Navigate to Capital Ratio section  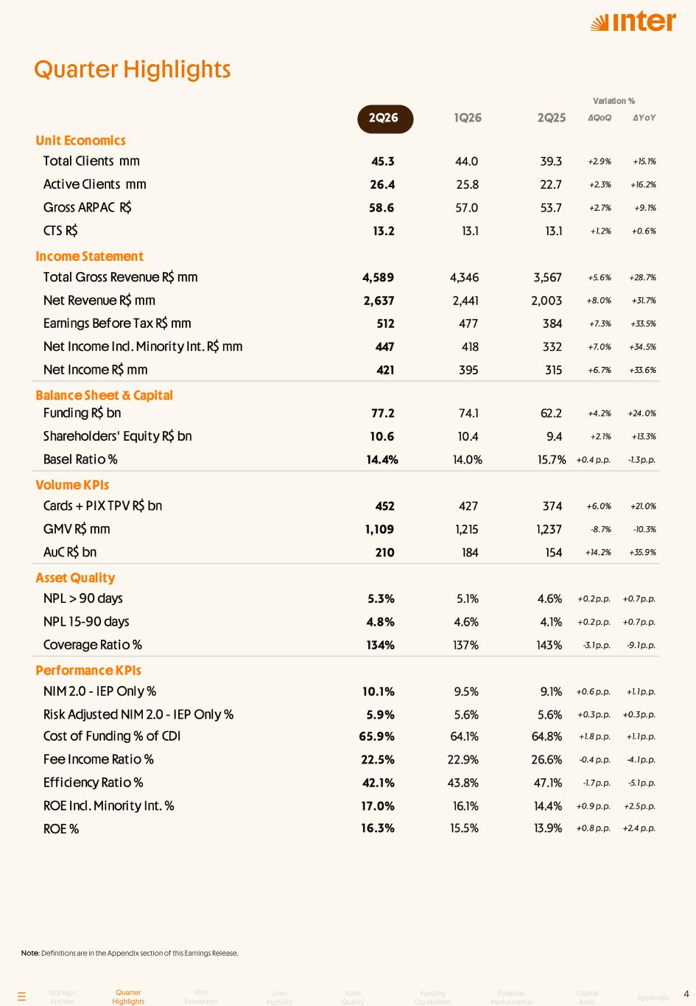(588, 997)
